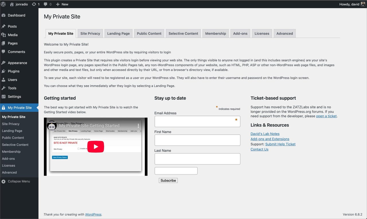Select the Membership tab
This screenshot has width=367, height=219.
pos(216,33)
